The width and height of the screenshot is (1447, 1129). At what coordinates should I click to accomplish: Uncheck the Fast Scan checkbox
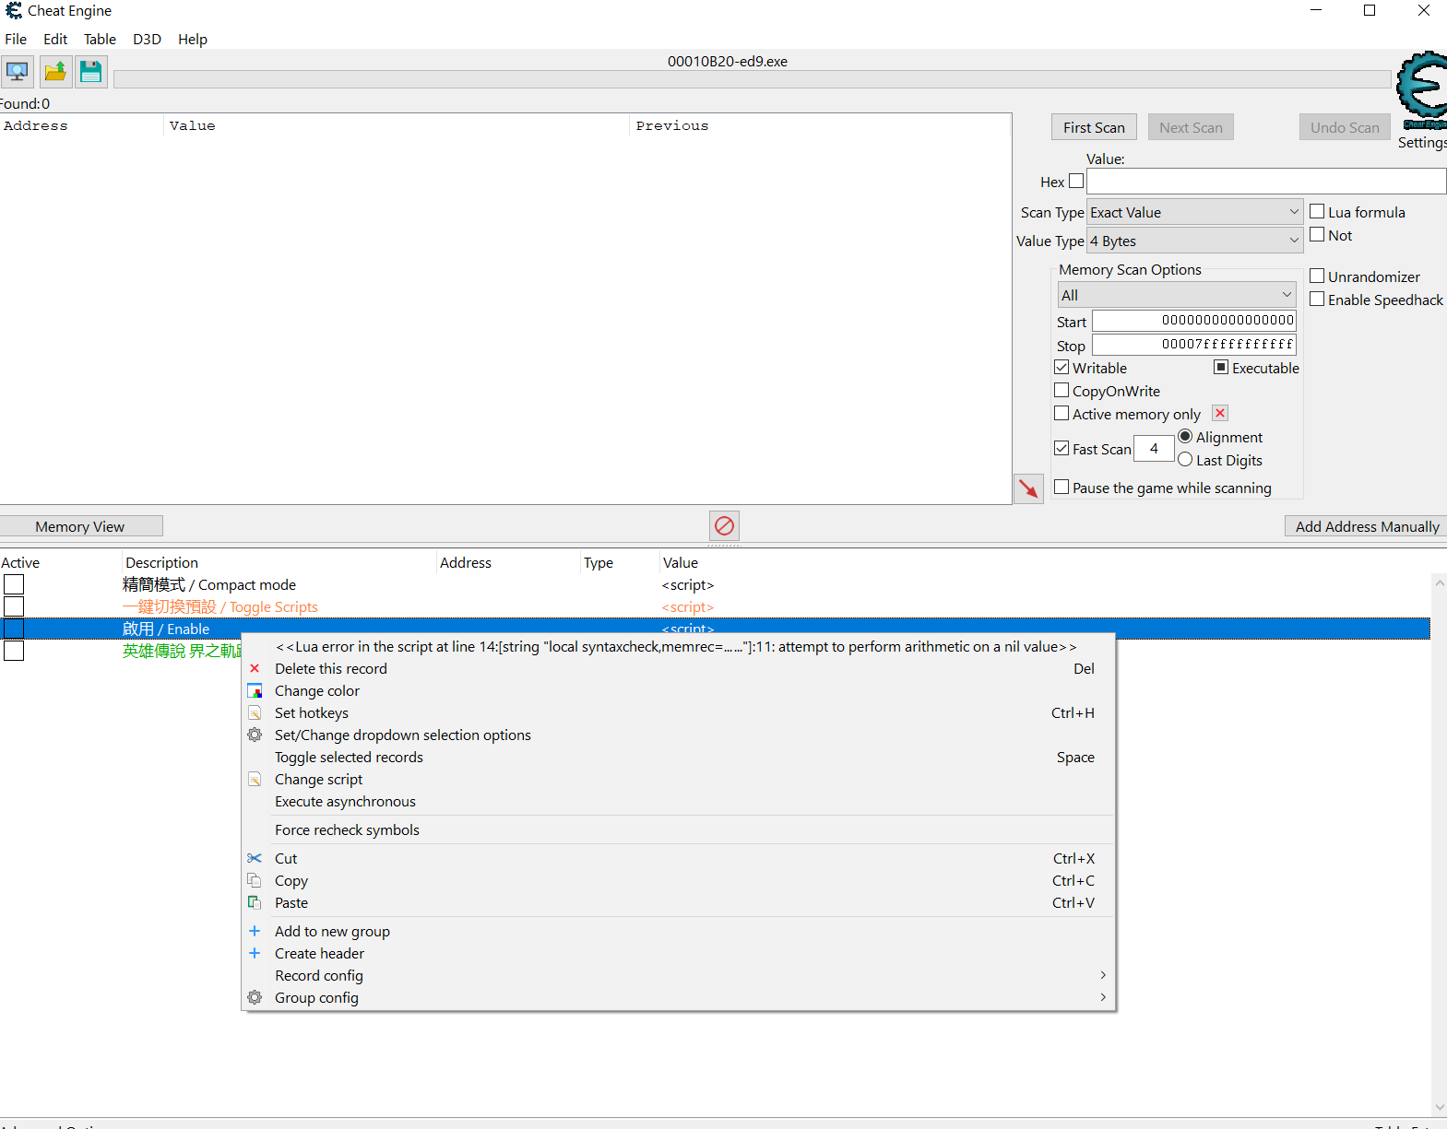(x=1062, y=449)
